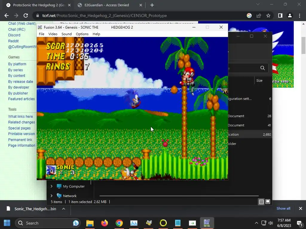This screenshot has width=306, height=229.
Task: Browse games By publisher
Action: pyautogui.click(x=18, y=93)
